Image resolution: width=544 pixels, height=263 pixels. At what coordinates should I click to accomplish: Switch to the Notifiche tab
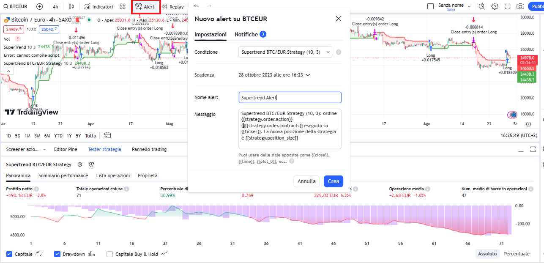click(x=247, y=34)
